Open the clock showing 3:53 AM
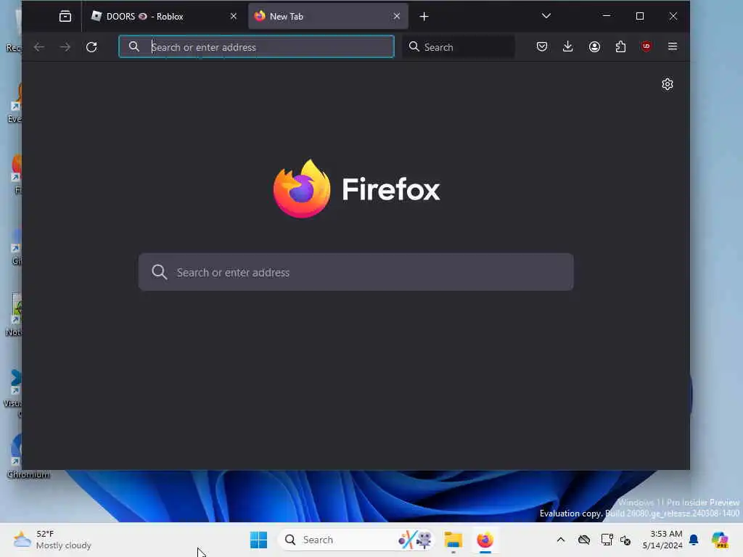The height and width of the screenshot is (557, 743). coord(662,540)
